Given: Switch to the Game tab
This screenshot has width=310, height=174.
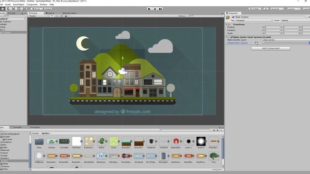Looking at the screenshot, I should 50,13.
